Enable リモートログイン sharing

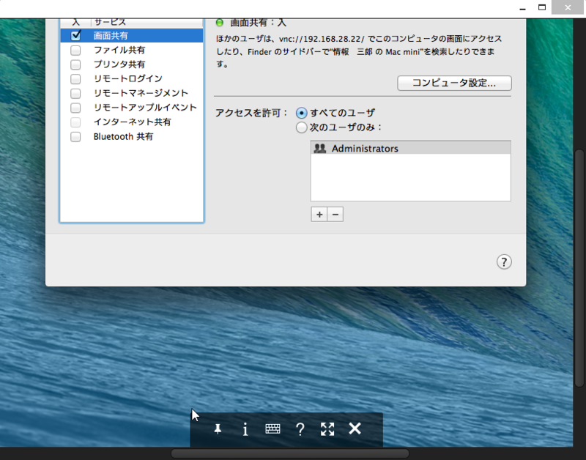click(x=75, y=78)
